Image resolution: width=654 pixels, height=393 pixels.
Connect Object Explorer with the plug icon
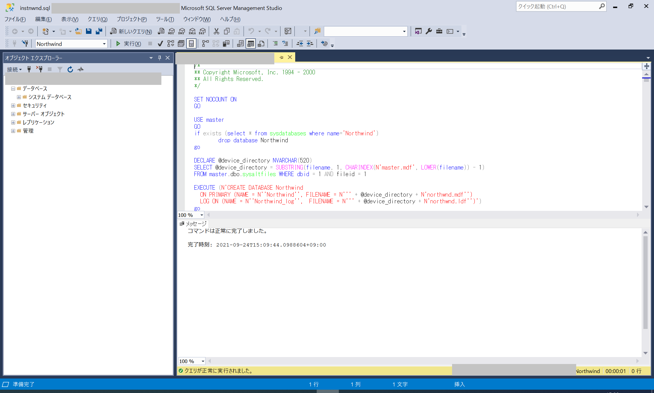point(29,69)
